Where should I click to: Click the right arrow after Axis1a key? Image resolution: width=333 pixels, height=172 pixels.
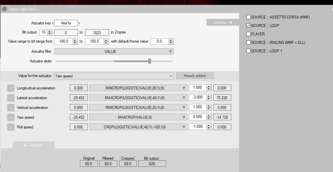[79, 23]
